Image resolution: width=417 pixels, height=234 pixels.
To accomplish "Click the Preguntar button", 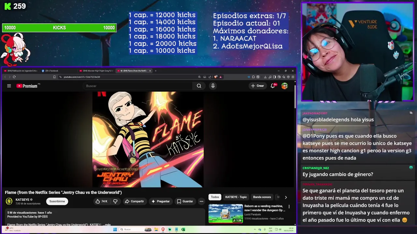I will 161,201.
